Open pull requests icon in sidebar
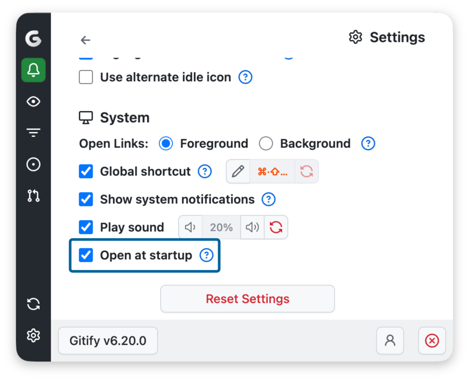Viewport: 469px width, 381px height. (x=33, y=196)
